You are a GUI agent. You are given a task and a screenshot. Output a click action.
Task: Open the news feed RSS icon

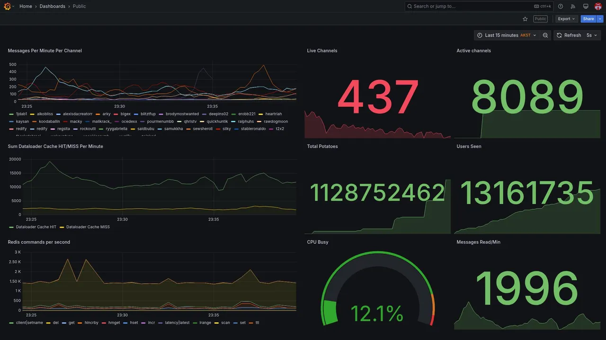coord(573,6)
